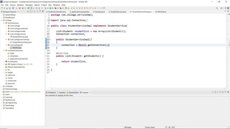Open the toolbar Search magnifier

[x=217, y=8]
